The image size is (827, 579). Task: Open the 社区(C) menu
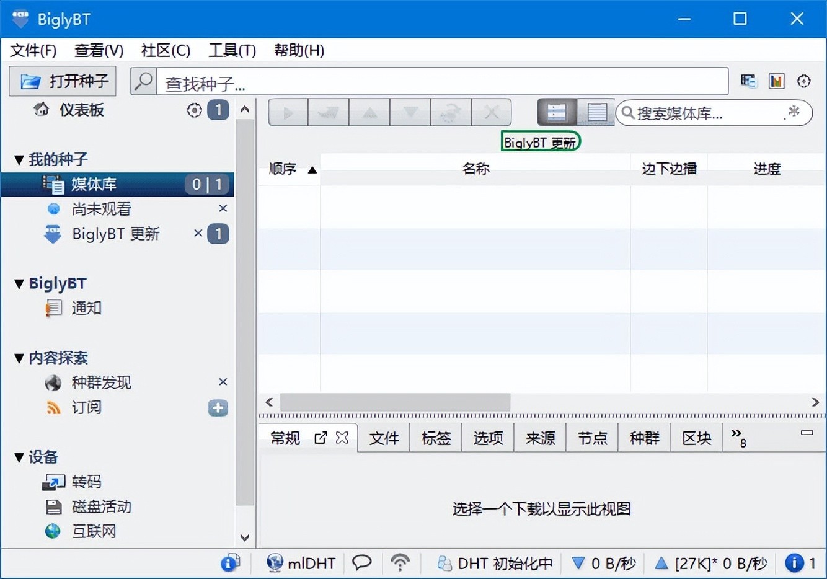point(166,50)
